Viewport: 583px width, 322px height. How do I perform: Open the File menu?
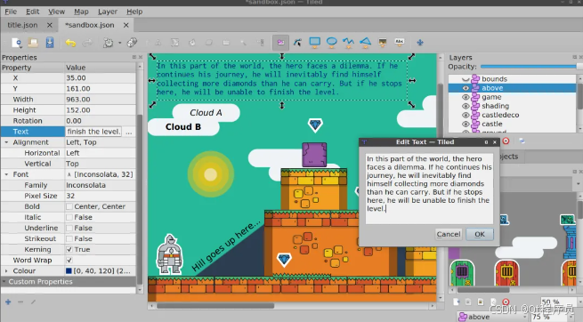click(11, 12)
